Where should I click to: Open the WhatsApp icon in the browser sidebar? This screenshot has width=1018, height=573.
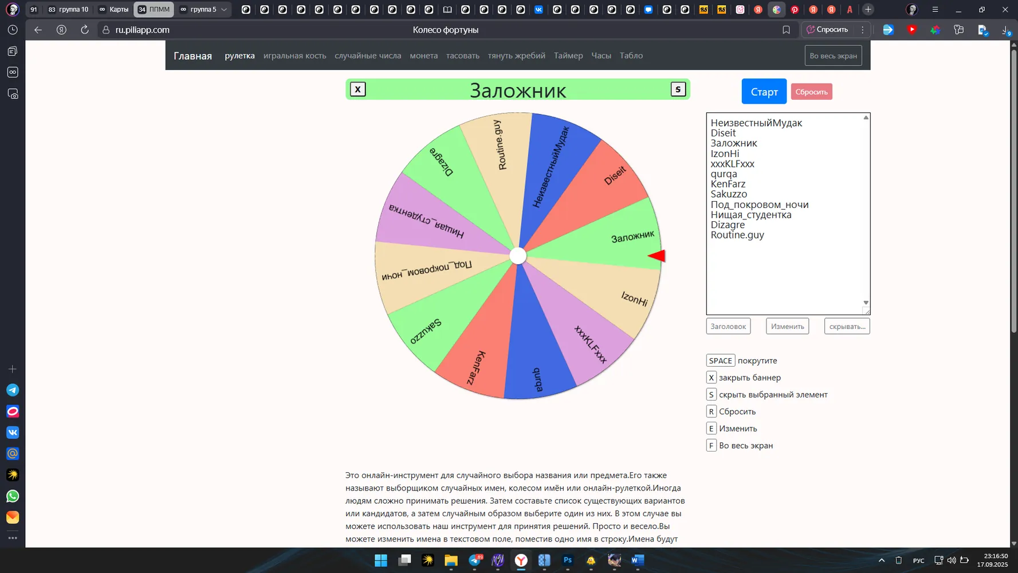(13, 496)
